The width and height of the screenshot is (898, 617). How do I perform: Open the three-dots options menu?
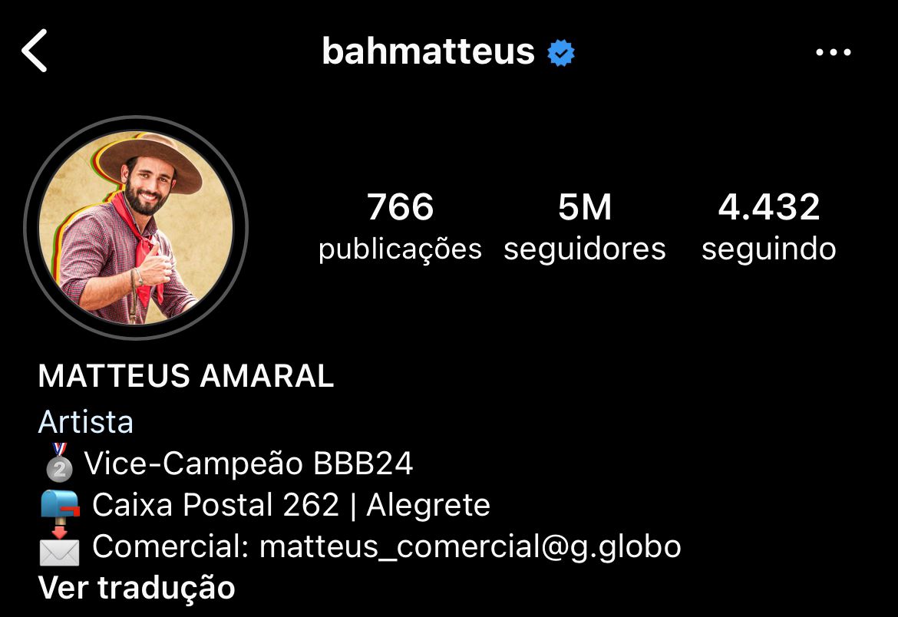[x=834, y=52]
